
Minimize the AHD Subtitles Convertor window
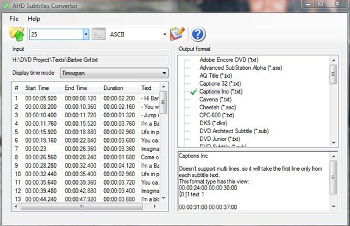[x=309, y=4]
